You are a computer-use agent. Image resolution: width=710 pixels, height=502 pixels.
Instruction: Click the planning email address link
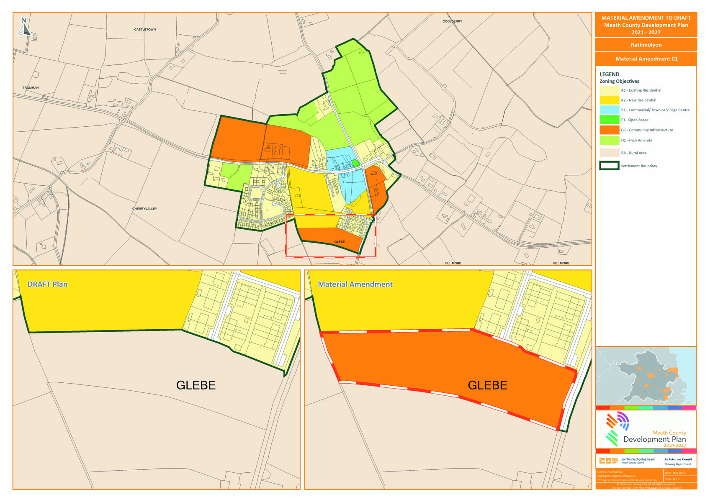[616, 476]
